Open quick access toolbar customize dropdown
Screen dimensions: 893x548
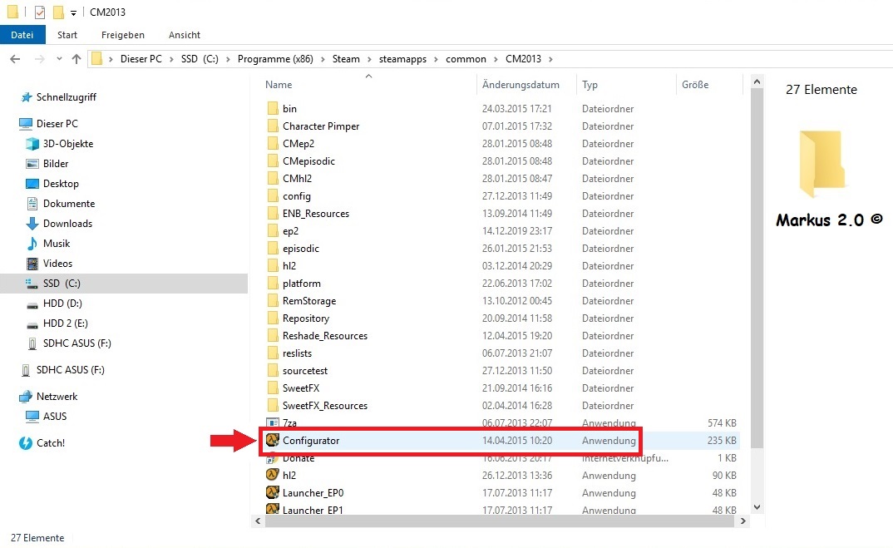pos(73,12)
